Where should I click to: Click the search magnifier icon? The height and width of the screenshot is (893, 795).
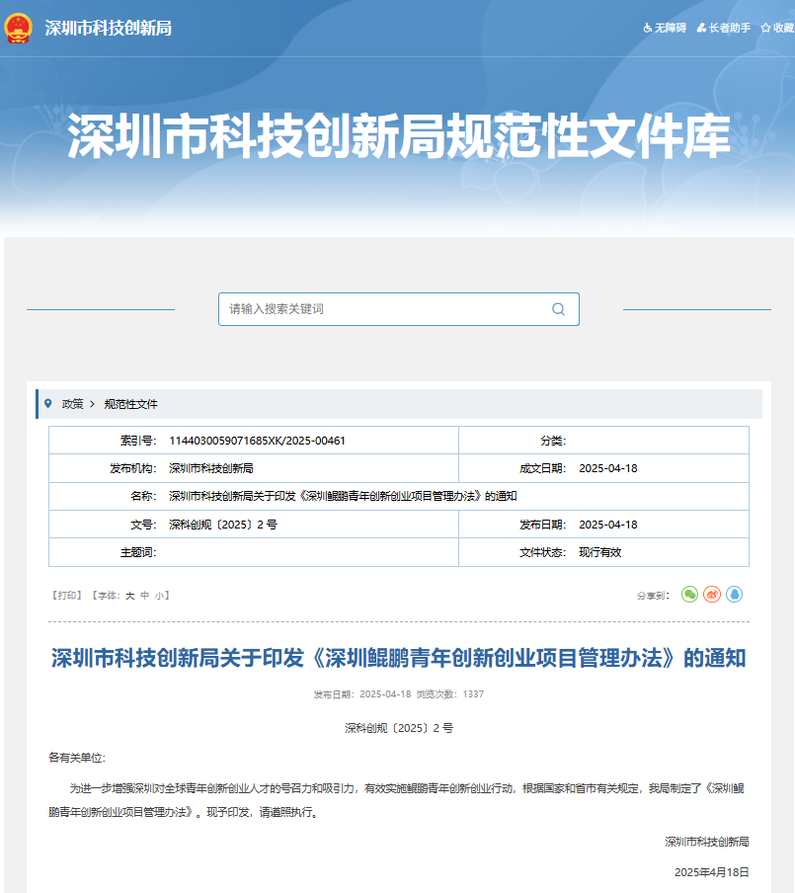tap(558, 309)
